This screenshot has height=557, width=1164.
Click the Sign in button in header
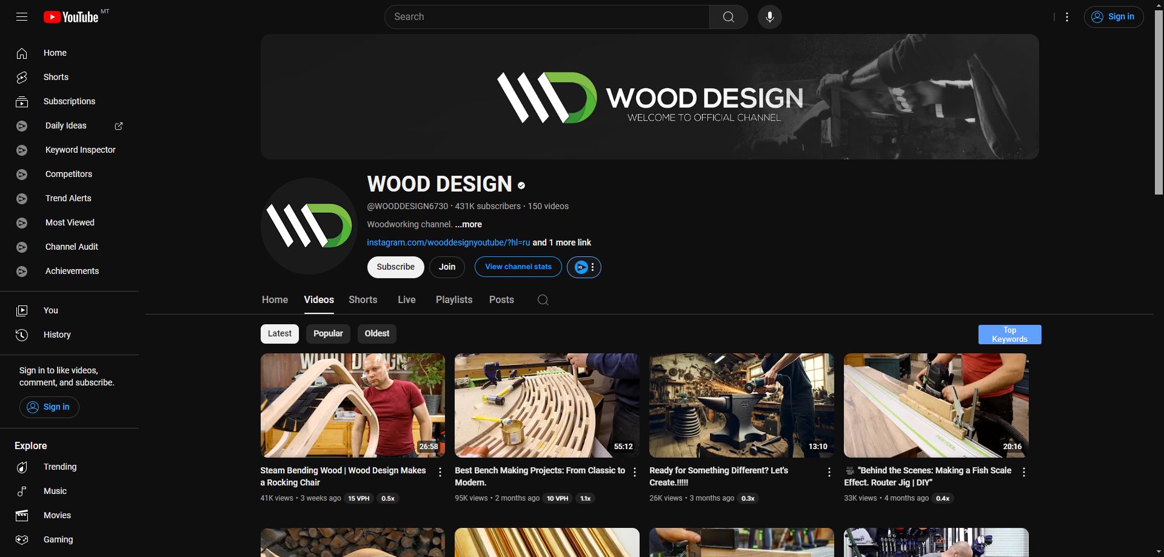(1114, 17)
